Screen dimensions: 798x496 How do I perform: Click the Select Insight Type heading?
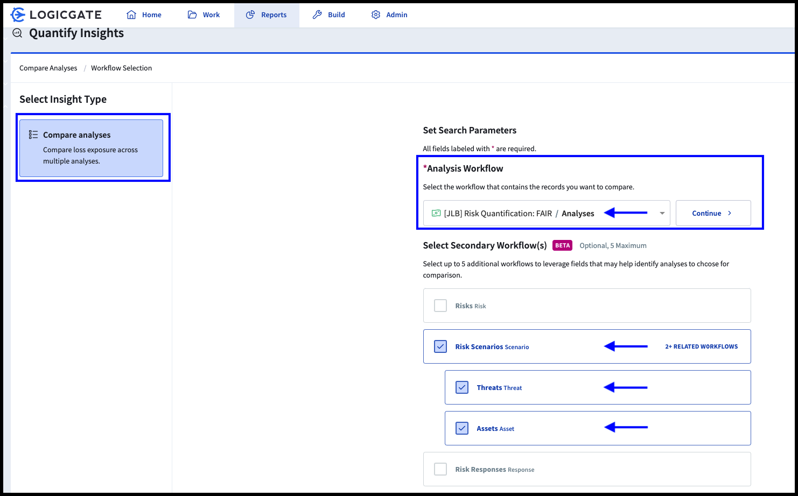click(x=63, y=99)
